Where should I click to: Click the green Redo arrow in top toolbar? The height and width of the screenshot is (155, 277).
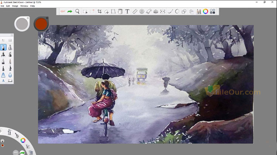[x=70, y=11]
